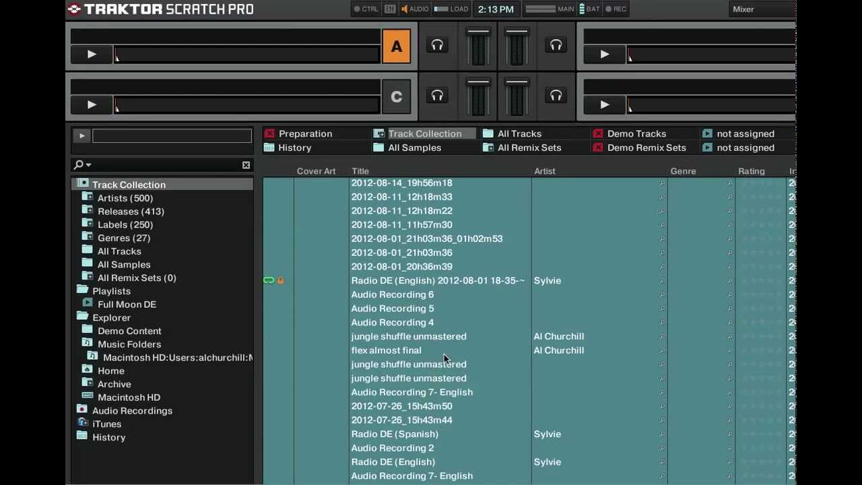The width and height of the screenshot is (862, 485).
Task: Click the CTRL indicator in the header
Action: point(366,9)
